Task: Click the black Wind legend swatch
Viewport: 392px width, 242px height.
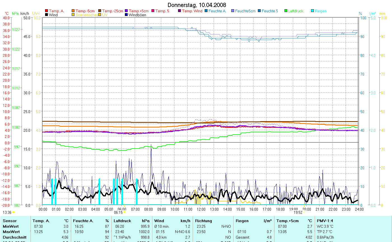Action: (x=46, y=15)
